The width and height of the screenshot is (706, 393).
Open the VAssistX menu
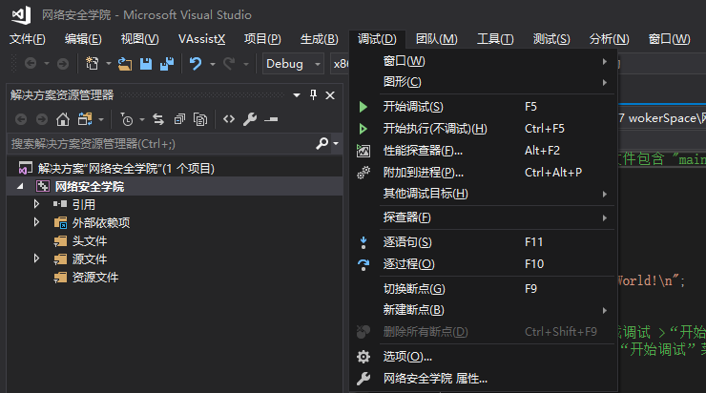[201, 39]
